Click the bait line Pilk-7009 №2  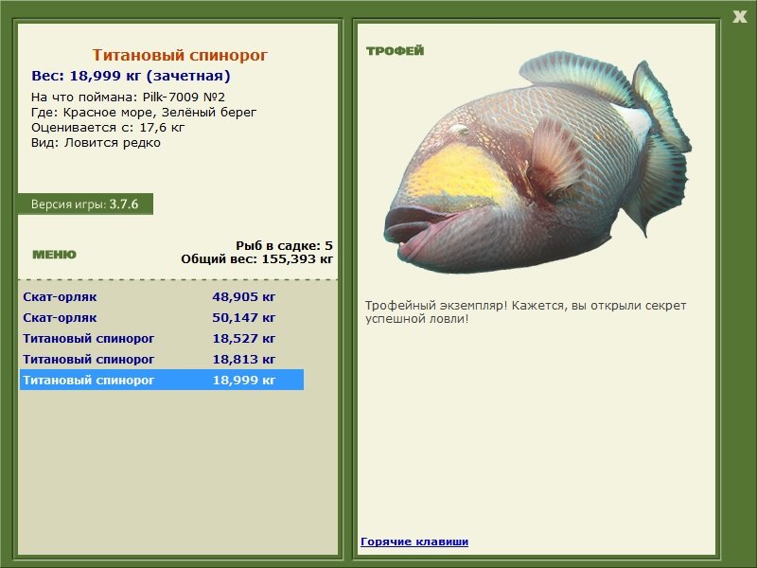[128, 98]
